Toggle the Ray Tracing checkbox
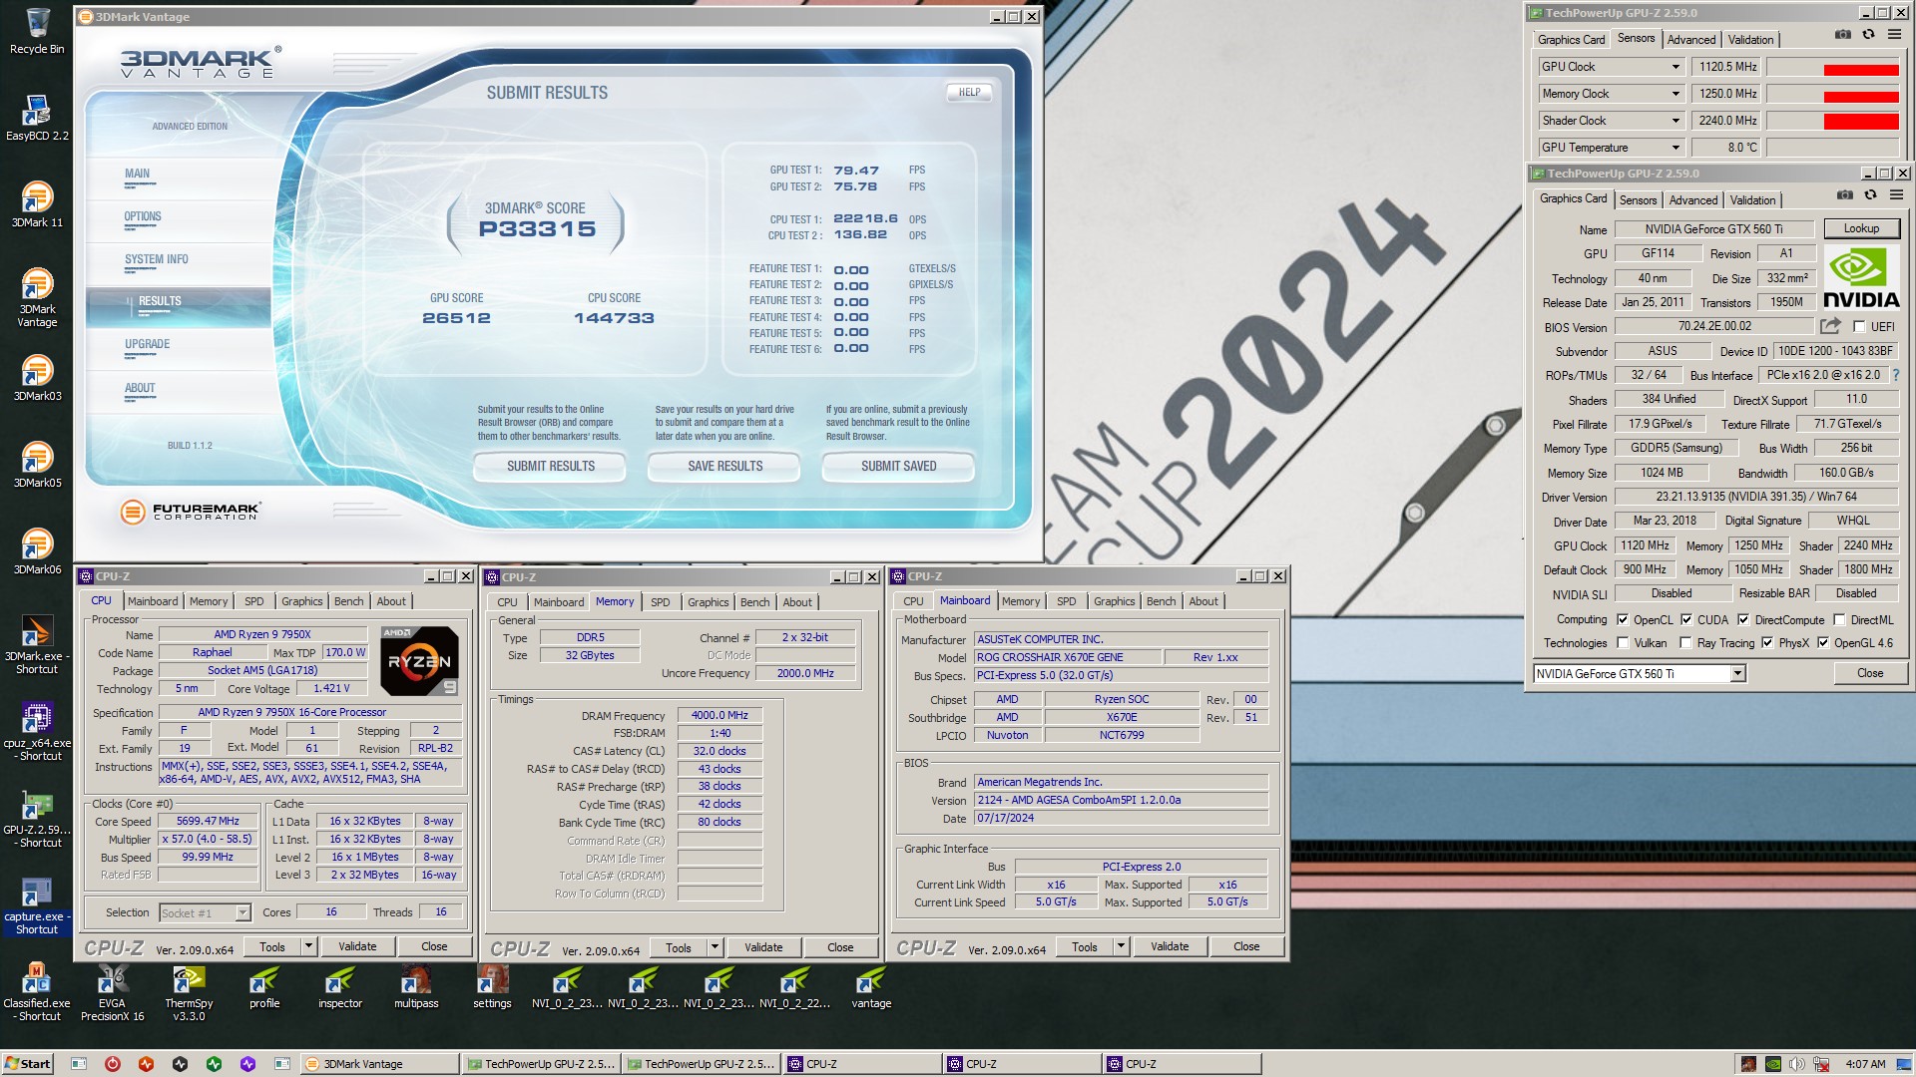1916x1077 pixels. 1686,643
